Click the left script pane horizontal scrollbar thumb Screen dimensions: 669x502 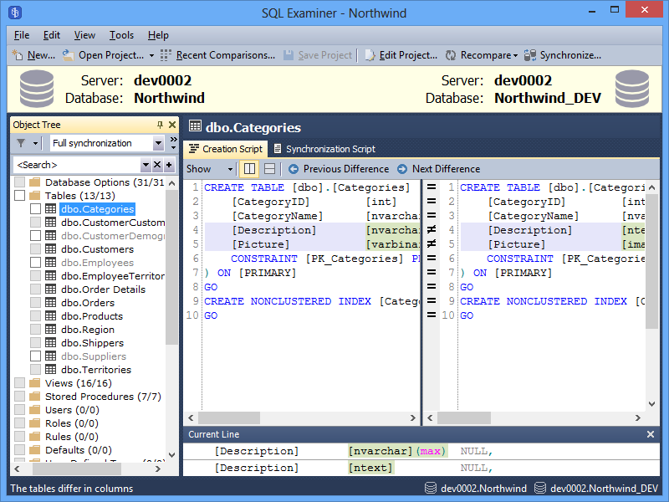[229, 417]
